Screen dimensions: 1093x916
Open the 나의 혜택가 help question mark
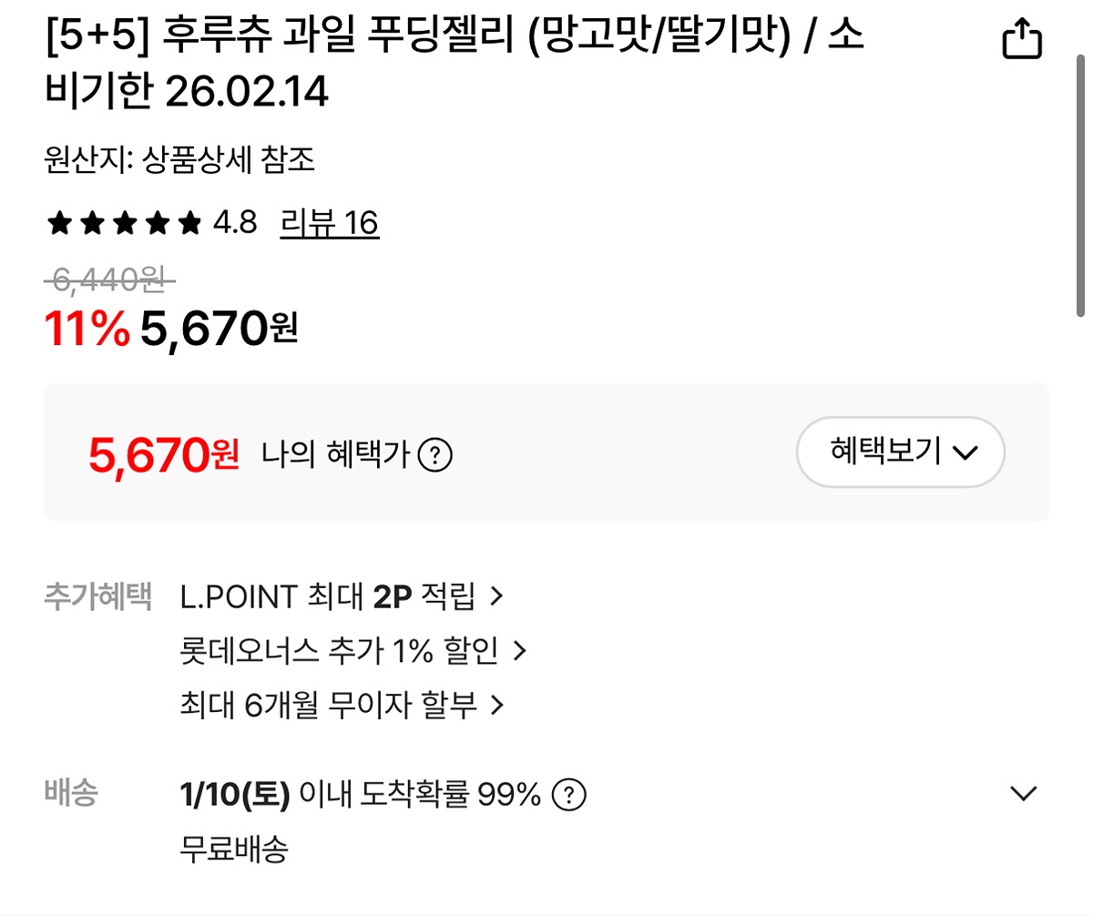pyautogui.click(x=435, y=453)
